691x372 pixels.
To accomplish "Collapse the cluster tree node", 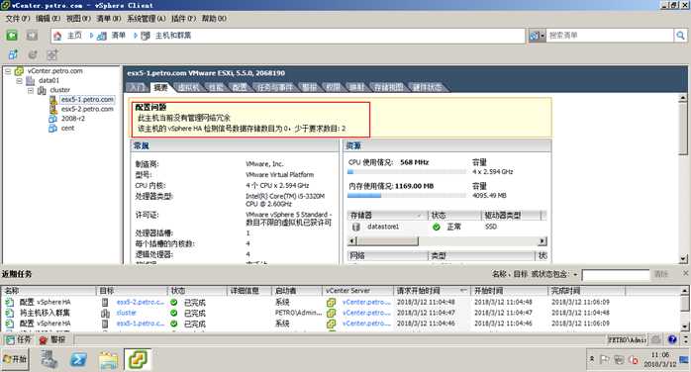I will [31, 90].
